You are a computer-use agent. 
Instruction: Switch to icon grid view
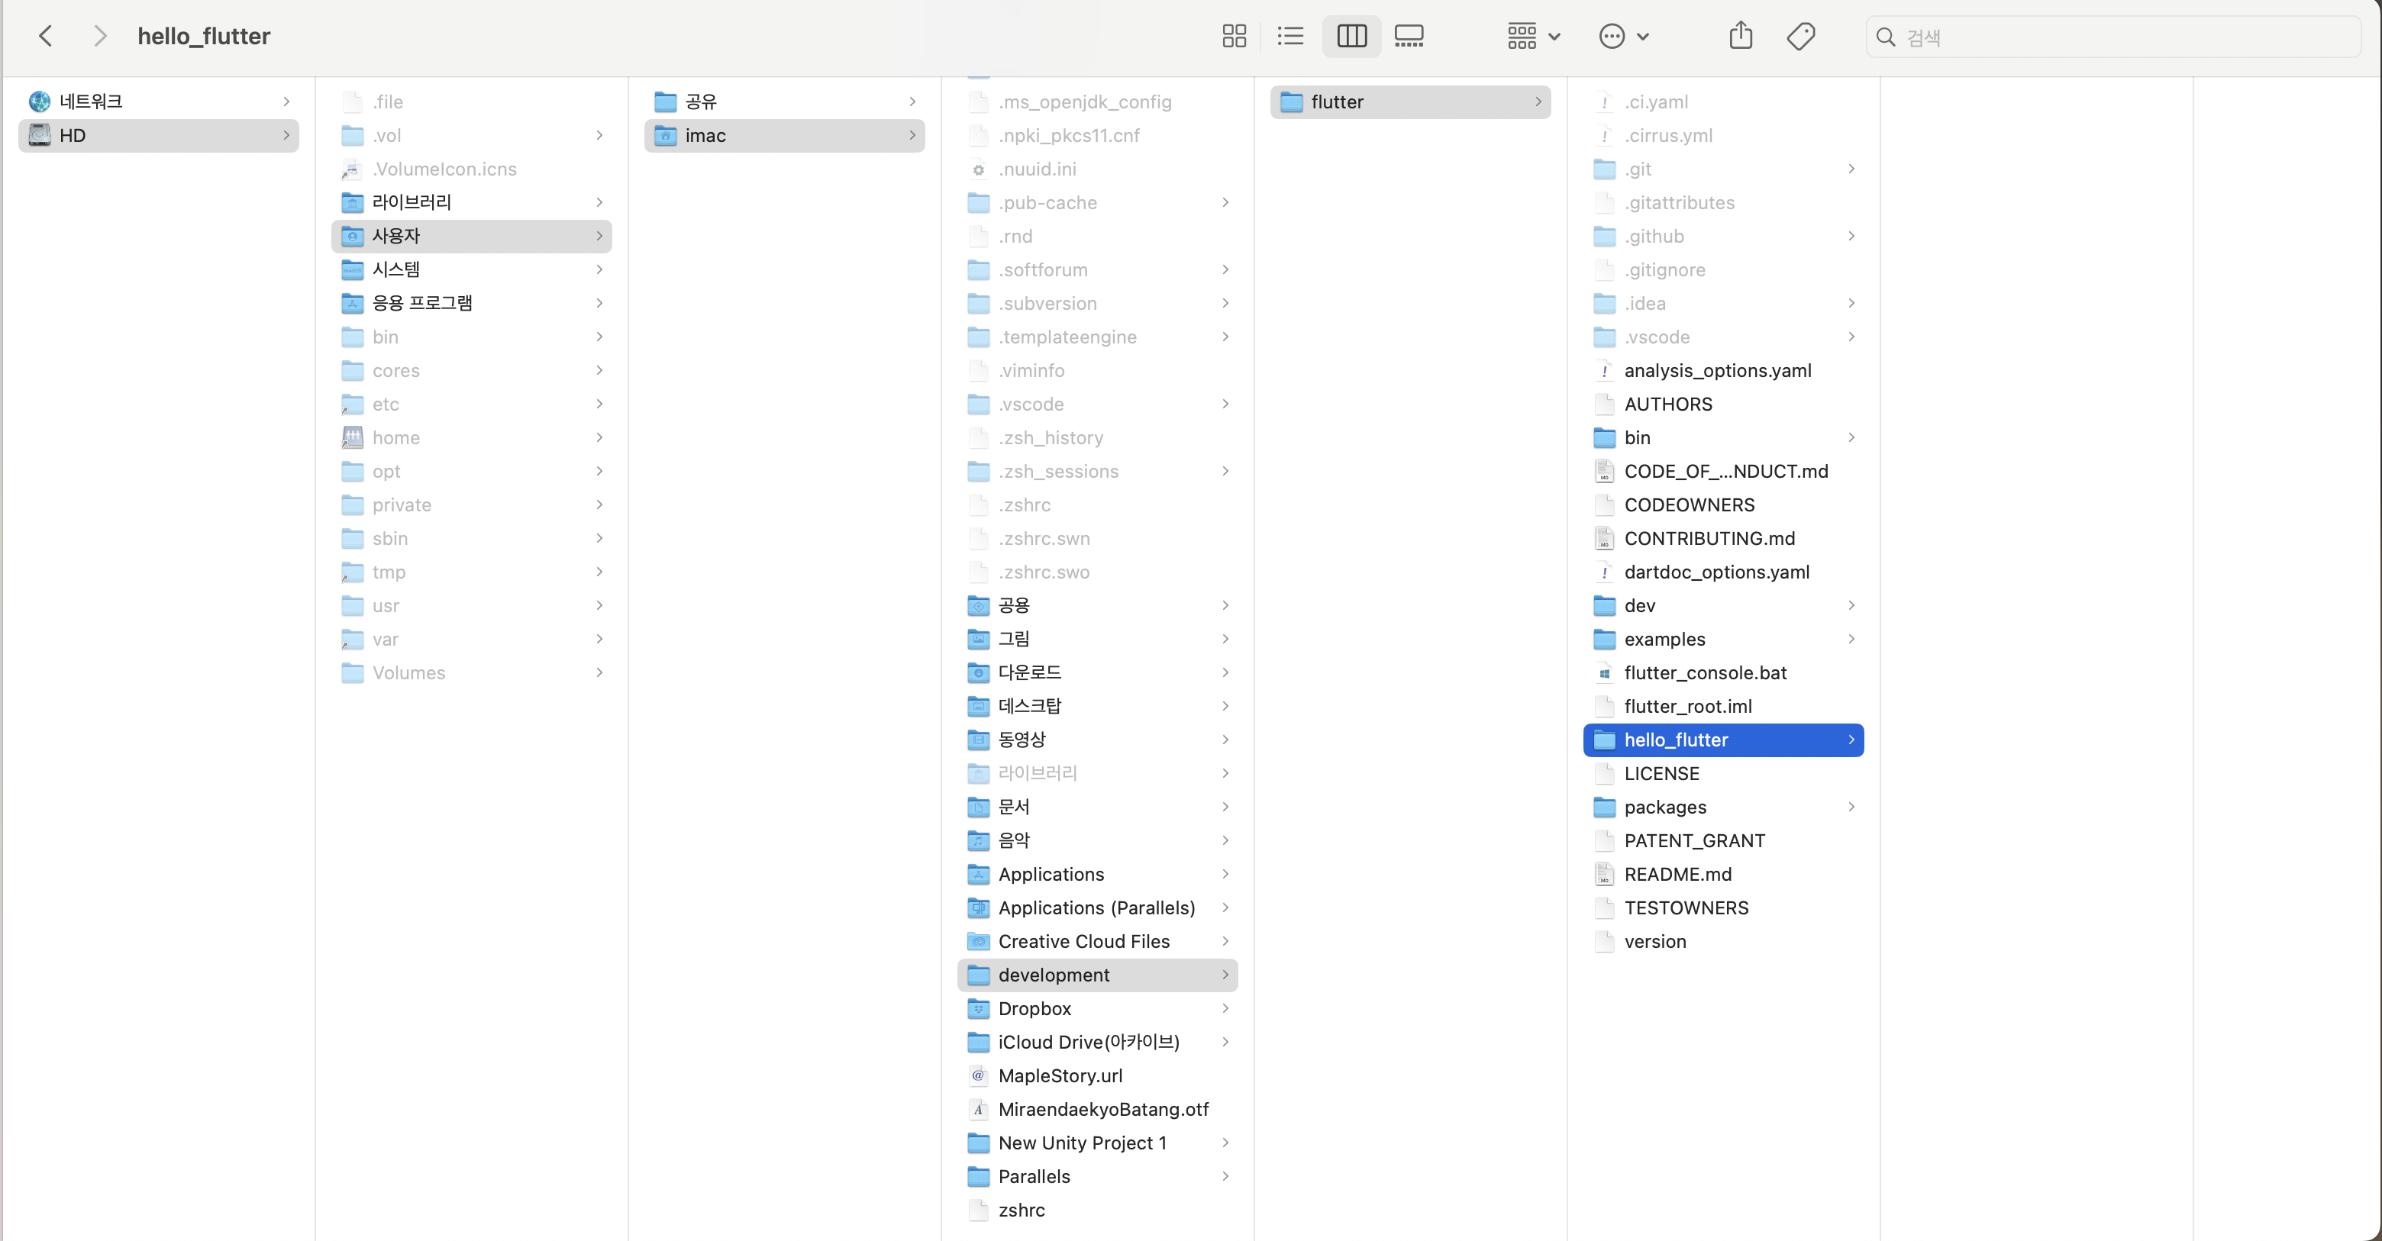point(1234,36)
